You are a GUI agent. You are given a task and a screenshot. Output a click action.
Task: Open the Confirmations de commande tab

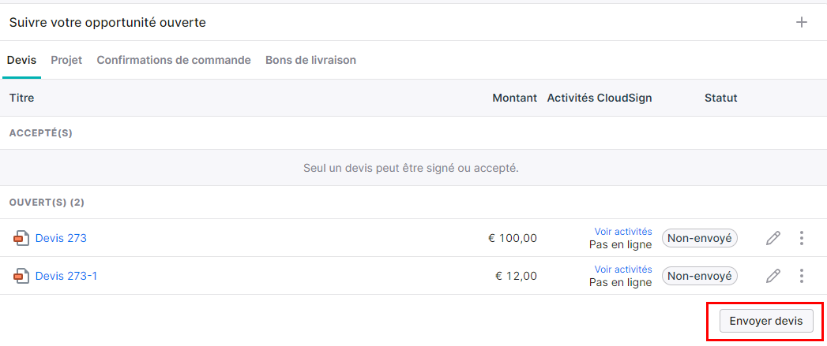(174, 60)
